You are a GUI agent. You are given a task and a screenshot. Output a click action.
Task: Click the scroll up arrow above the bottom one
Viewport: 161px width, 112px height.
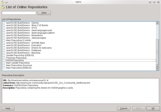157,66
